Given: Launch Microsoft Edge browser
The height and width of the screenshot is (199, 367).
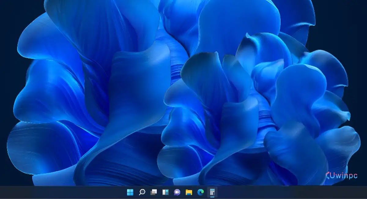Looking at the screenshot, I should [201, 192].
